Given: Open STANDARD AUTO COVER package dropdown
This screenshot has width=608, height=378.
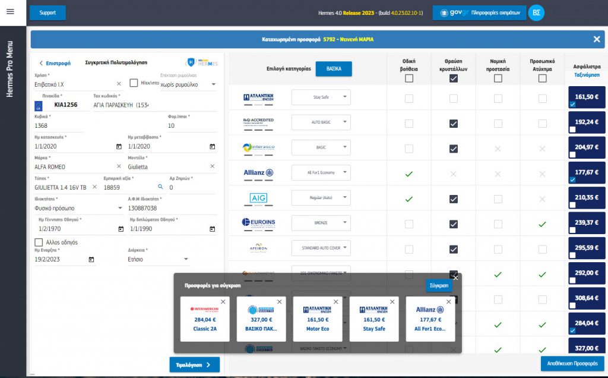Looking at the screenshot, I should point(321,248).
